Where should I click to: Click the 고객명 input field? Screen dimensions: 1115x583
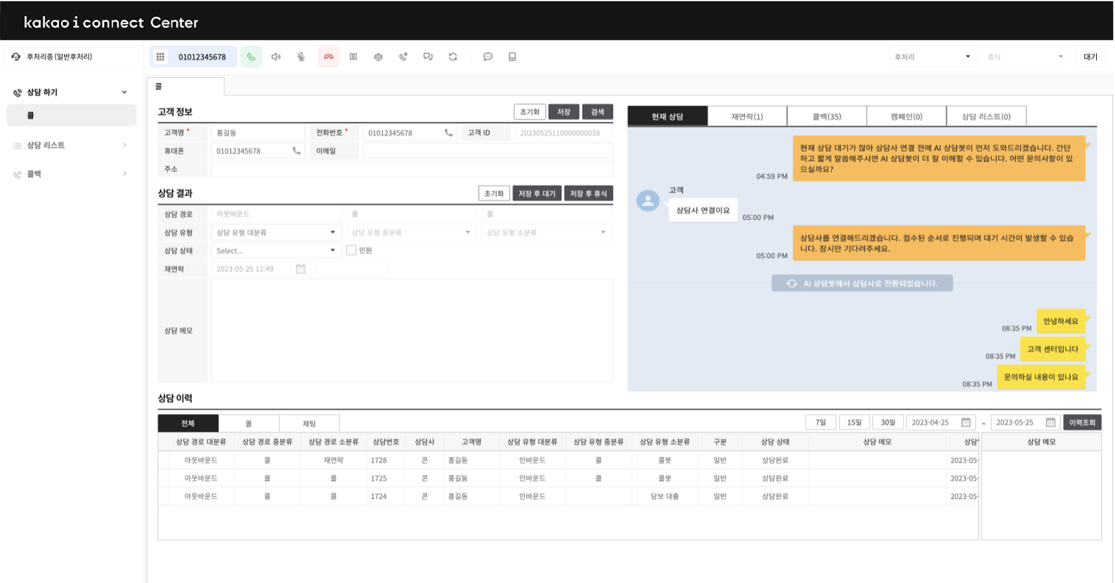[x=258, y=132]
